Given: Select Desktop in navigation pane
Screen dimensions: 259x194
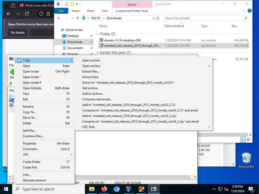Looking at the screenshot, I should pos(73,36).
